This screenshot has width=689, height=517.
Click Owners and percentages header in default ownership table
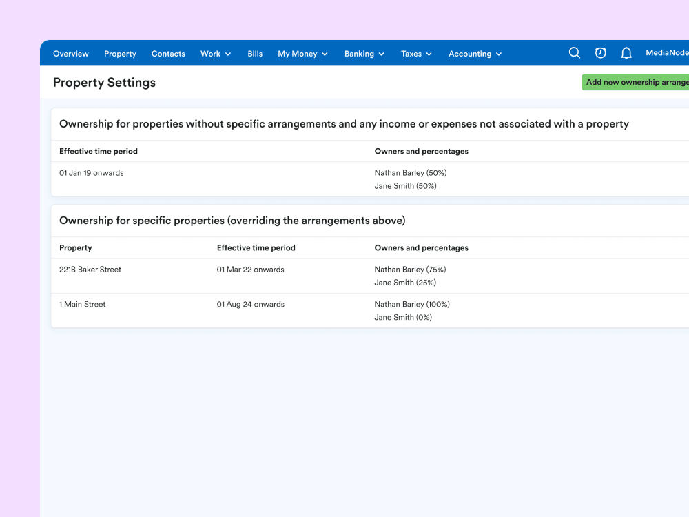422,151
